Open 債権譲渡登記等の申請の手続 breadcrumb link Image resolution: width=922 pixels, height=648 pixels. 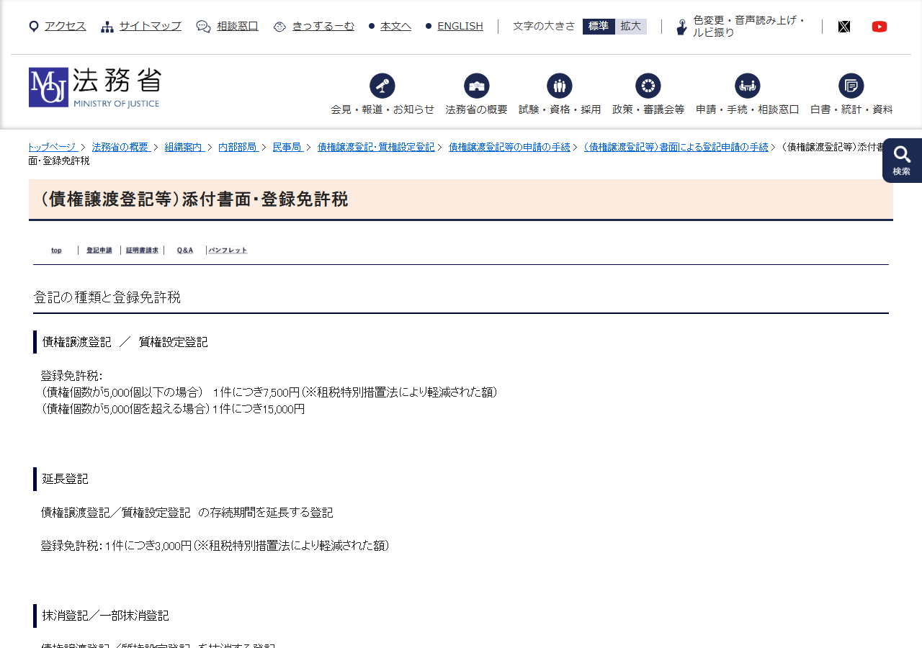coord(509,147)
